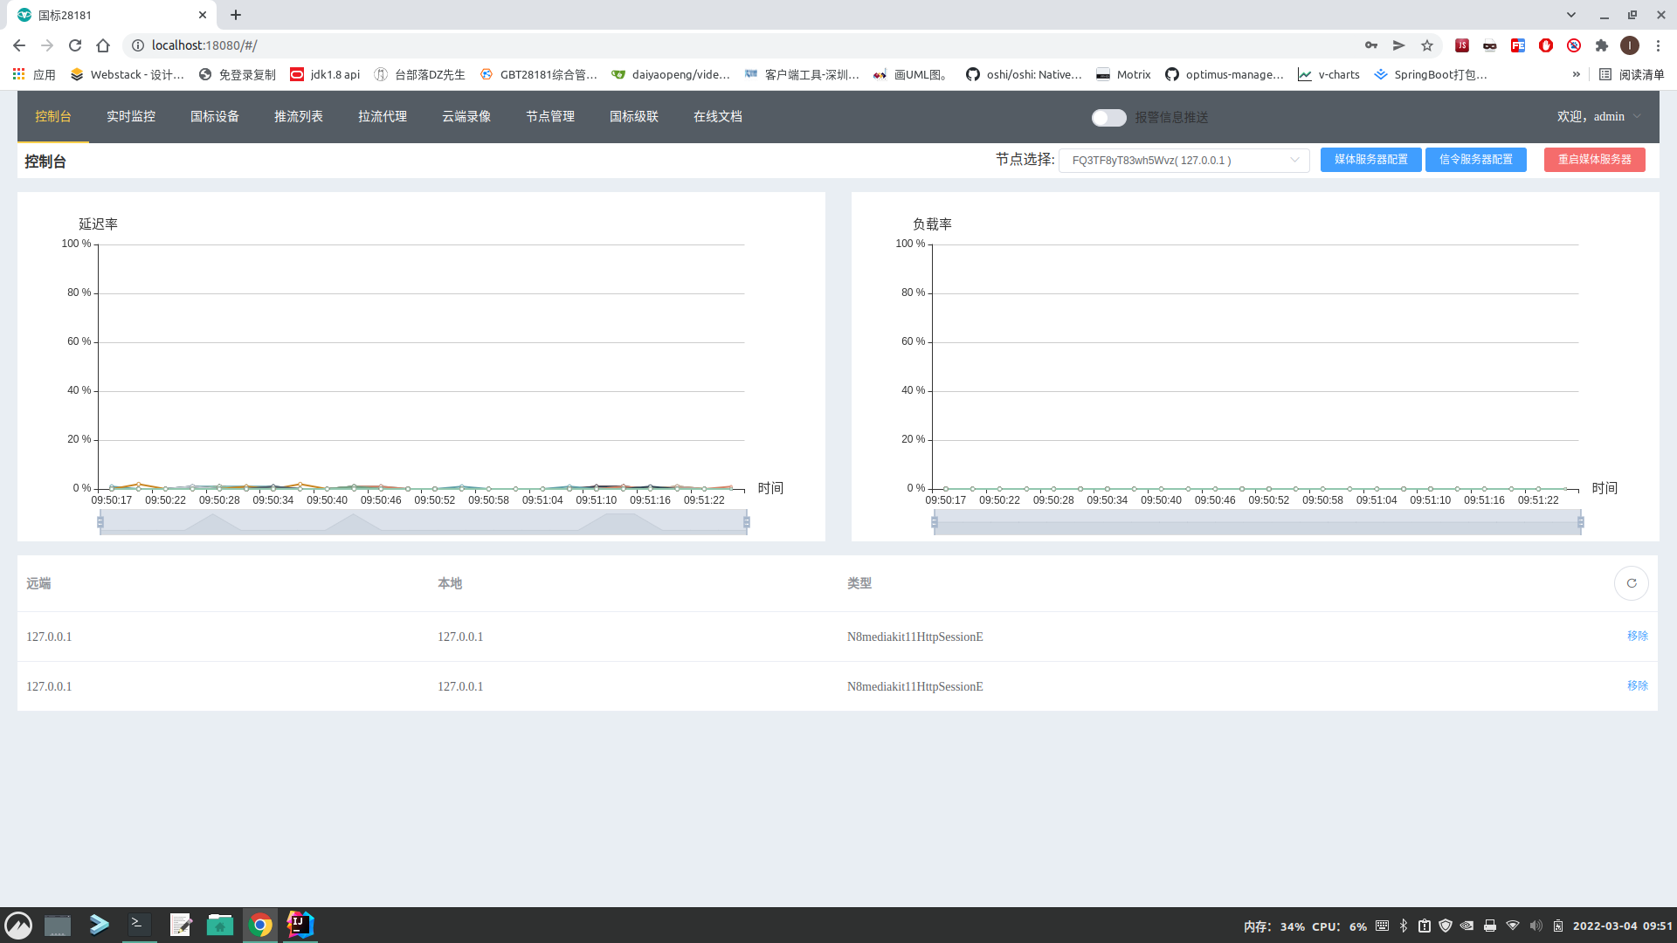This screenshot has width=1677, height=943.
Task: Click the 远端 column header
Action: [x=38, y=583]
